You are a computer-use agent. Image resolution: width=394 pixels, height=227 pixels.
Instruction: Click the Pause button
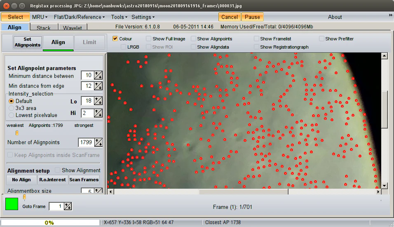coord(252,17)
